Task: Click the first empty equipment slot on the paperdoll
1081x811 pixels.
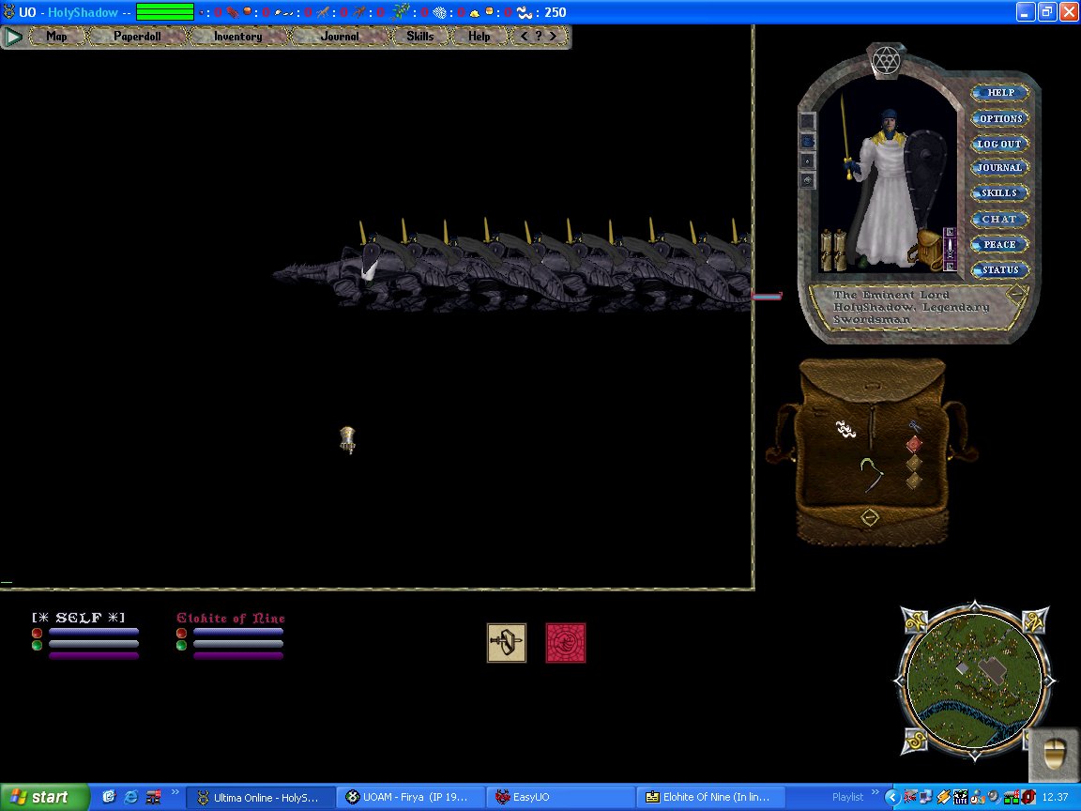Action: point(807,121)
